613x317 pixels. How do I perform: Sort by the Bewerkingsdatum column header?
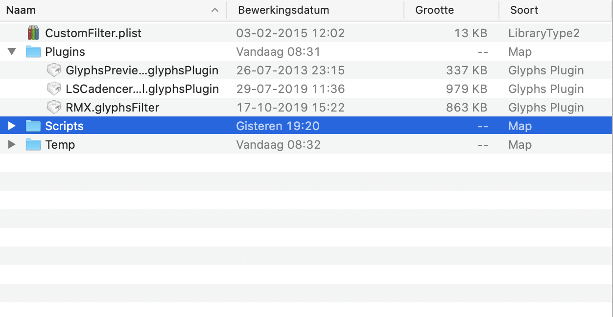(x=283, y=10)
